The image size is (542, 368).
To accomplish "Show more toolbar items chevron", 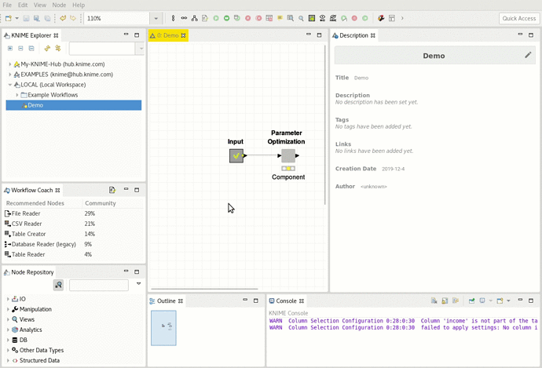I will (x=402, y=18).
